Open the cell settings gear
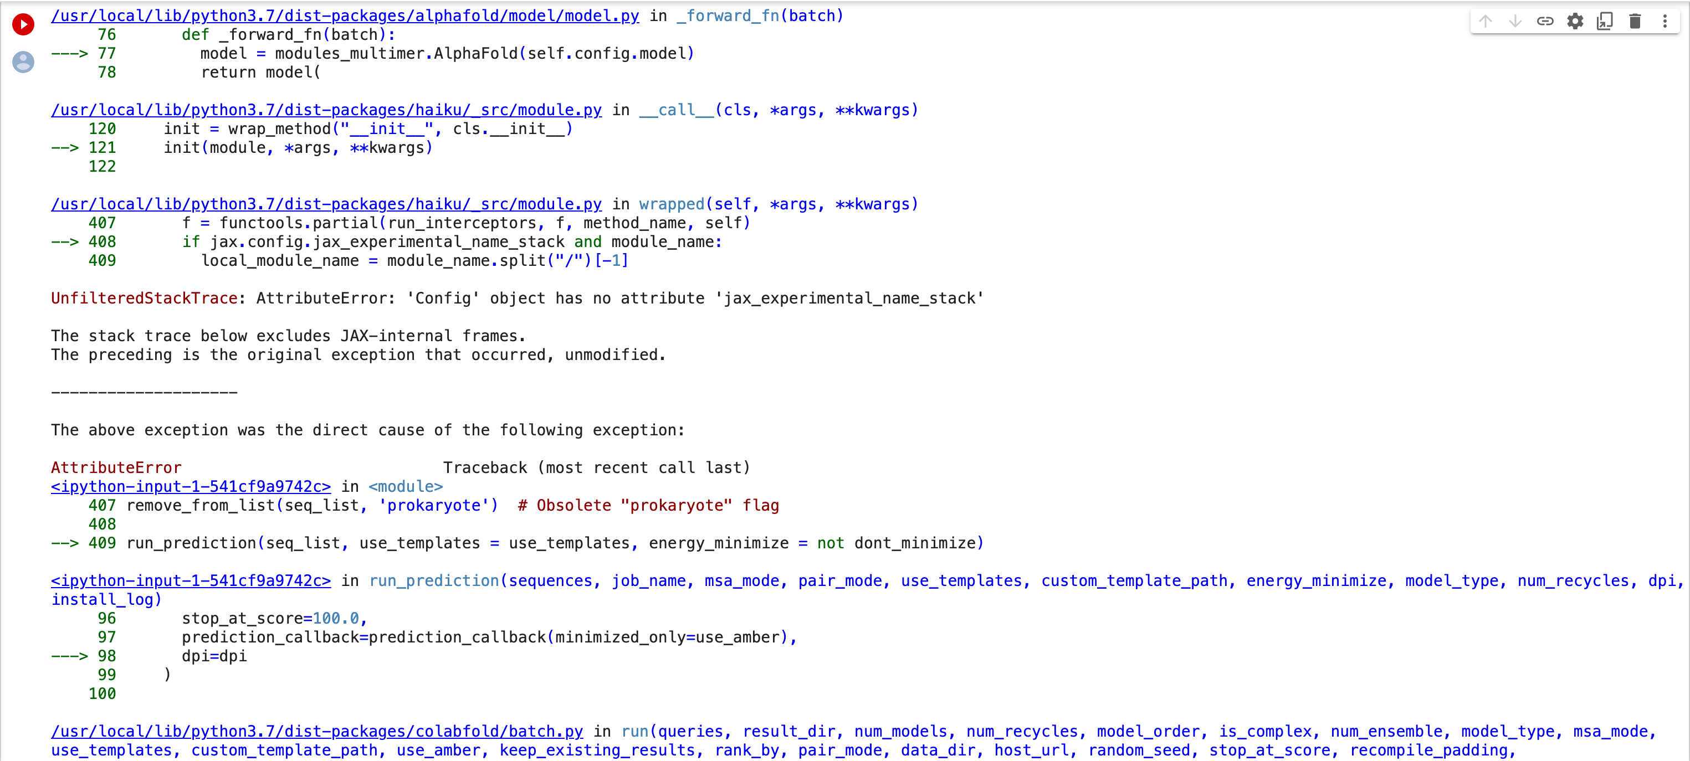This screenshot has height=761, width=1690. (1575, 21)
